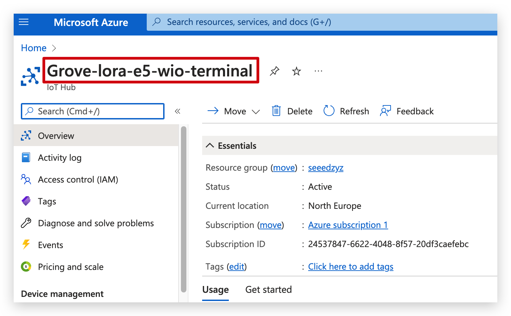This screenshot has width=511, height=316.
Task: Click the Delete trash can icon
Action: tap(276, 111)
